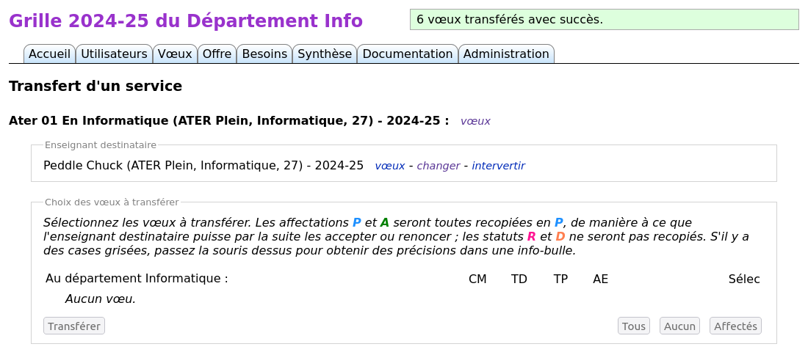Viewport: 808px width, 355px height.
Task: Deselect everything with the Aucun button
Action: 679,326
